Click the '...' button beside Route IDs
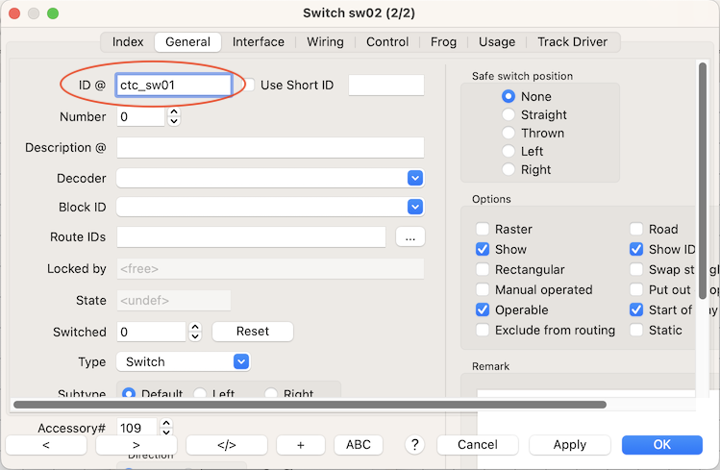Image resolution: width=720 pixels, height=470 pixels. tap(410, 236)
